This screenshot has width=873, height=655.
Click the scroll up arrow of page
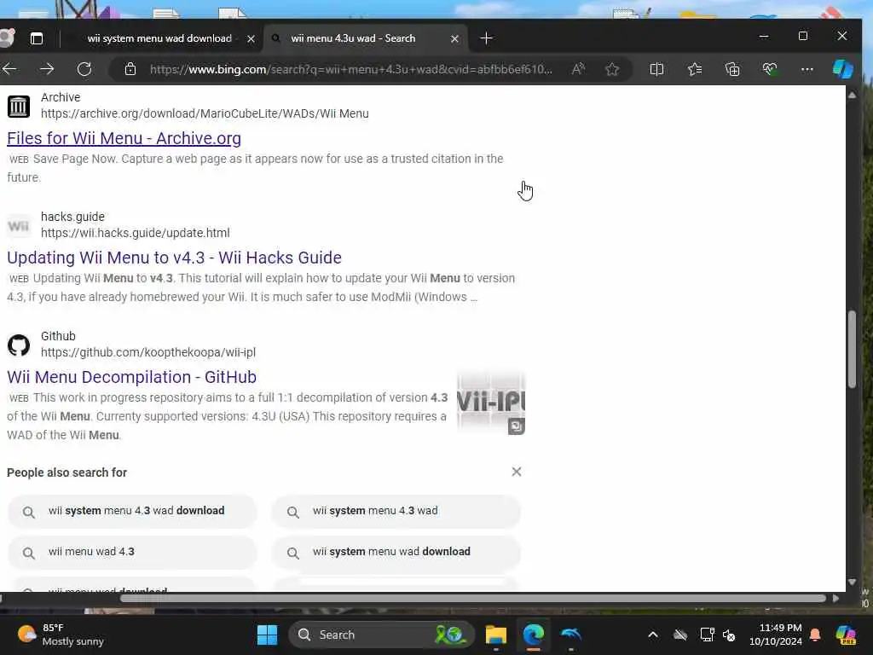pyautogui.click(x=852, y=96)
